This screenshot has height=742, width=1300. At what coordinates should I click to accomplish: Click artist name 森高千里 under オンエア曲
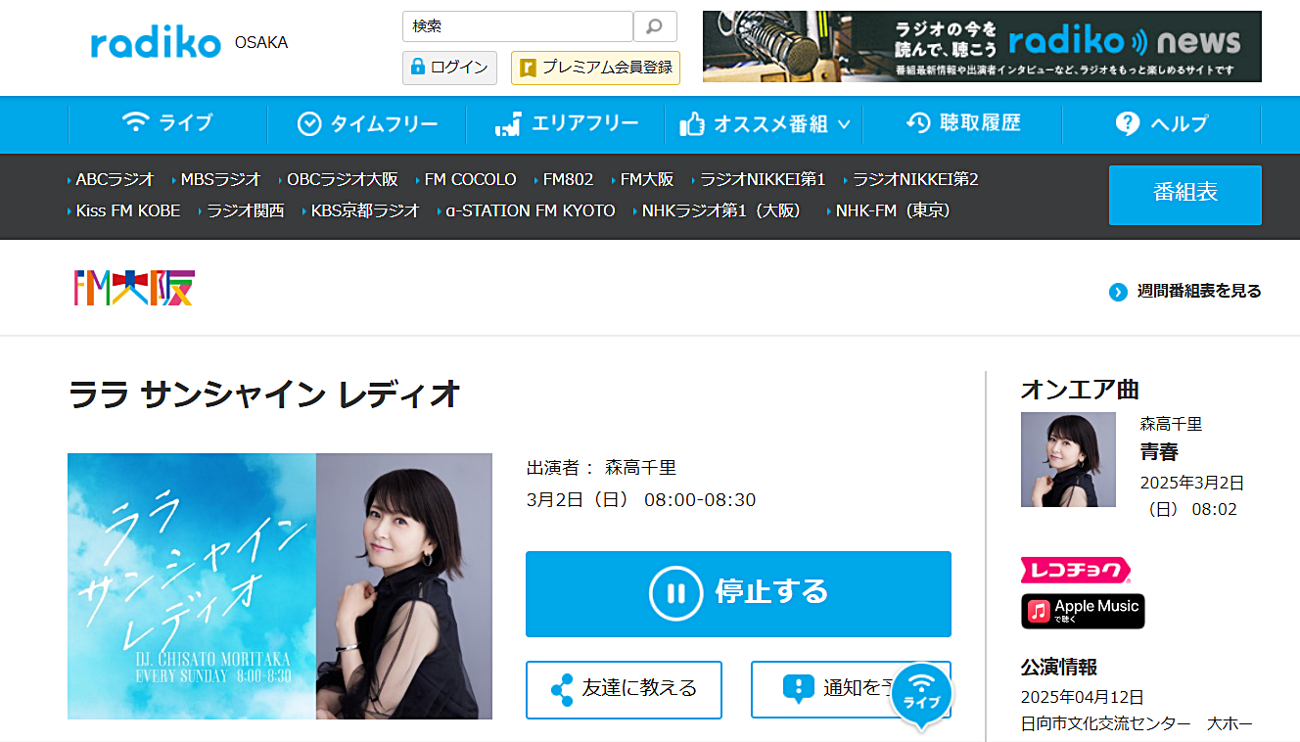coord(1172,424)
